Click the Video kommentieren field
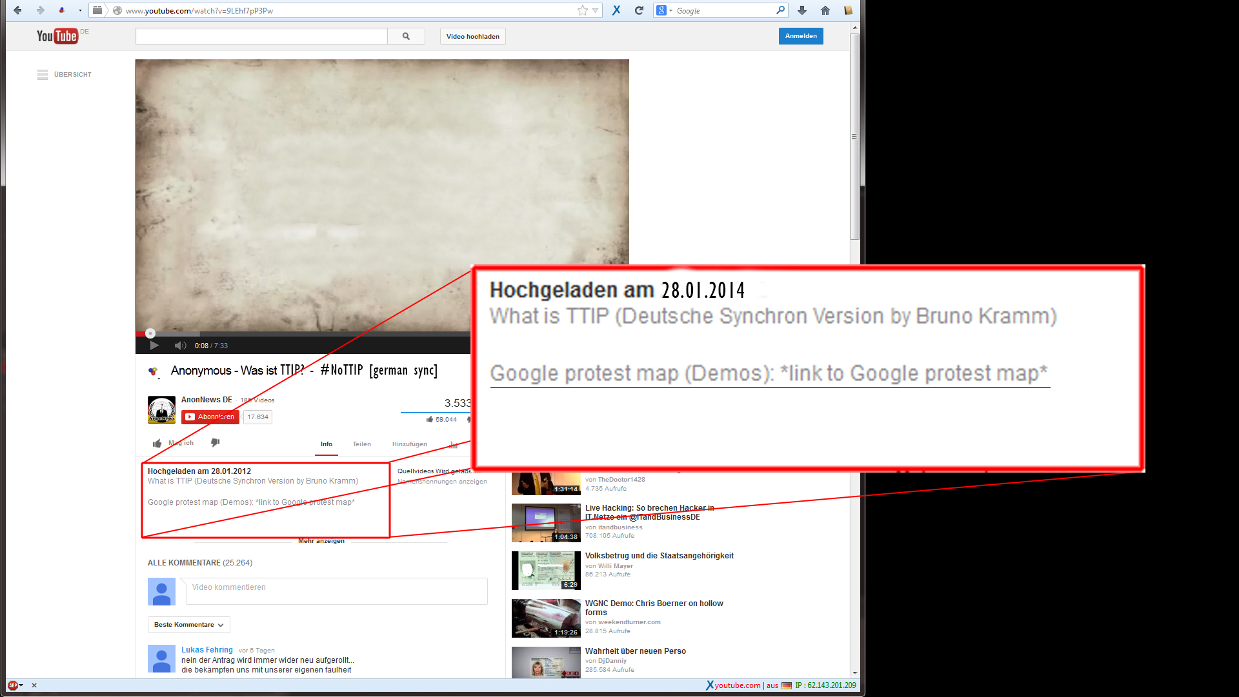1239x697 pixels. pyautogui.click(x=336, y=591)
